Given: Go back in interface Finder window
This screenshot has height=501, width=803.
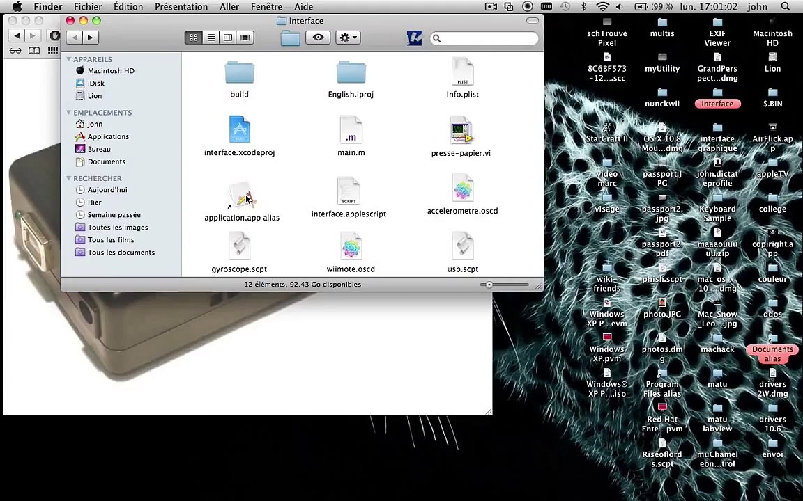Looking at the screenshot, I should (x=75, y=38).
